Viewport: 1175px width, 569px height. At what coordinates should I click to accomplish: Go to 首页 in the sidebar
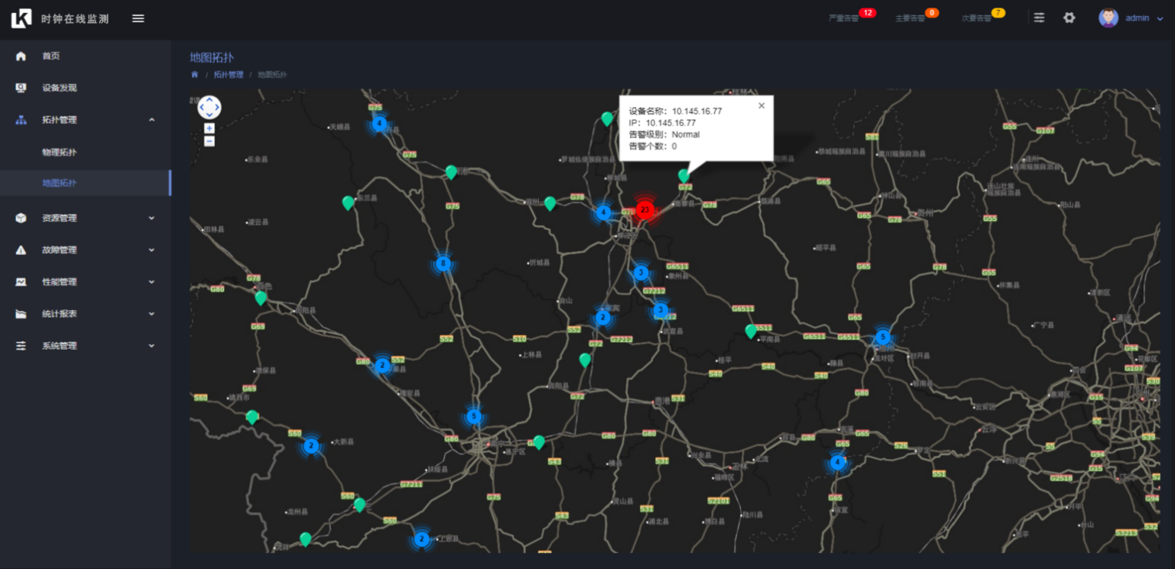(51, 56)
